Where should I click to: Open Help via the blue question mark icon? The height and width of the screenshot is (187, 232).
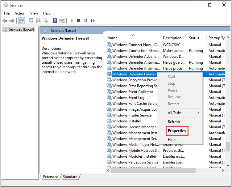(55, 21)
